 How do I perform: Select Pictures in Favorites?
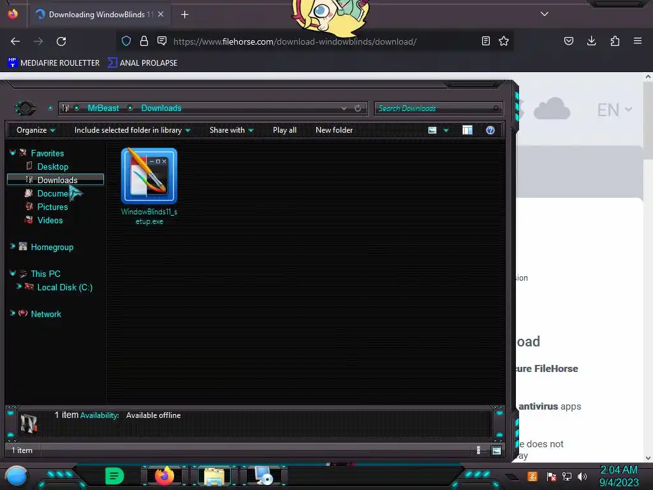tap(52, 207)
